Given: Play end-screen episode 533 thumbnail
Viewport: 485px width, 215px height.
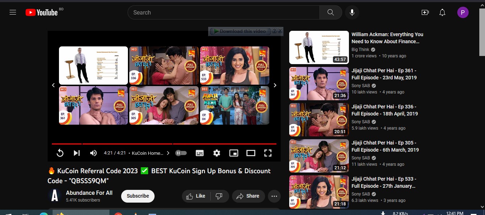Looking at the screenshot, I should [x=235, y=66].
